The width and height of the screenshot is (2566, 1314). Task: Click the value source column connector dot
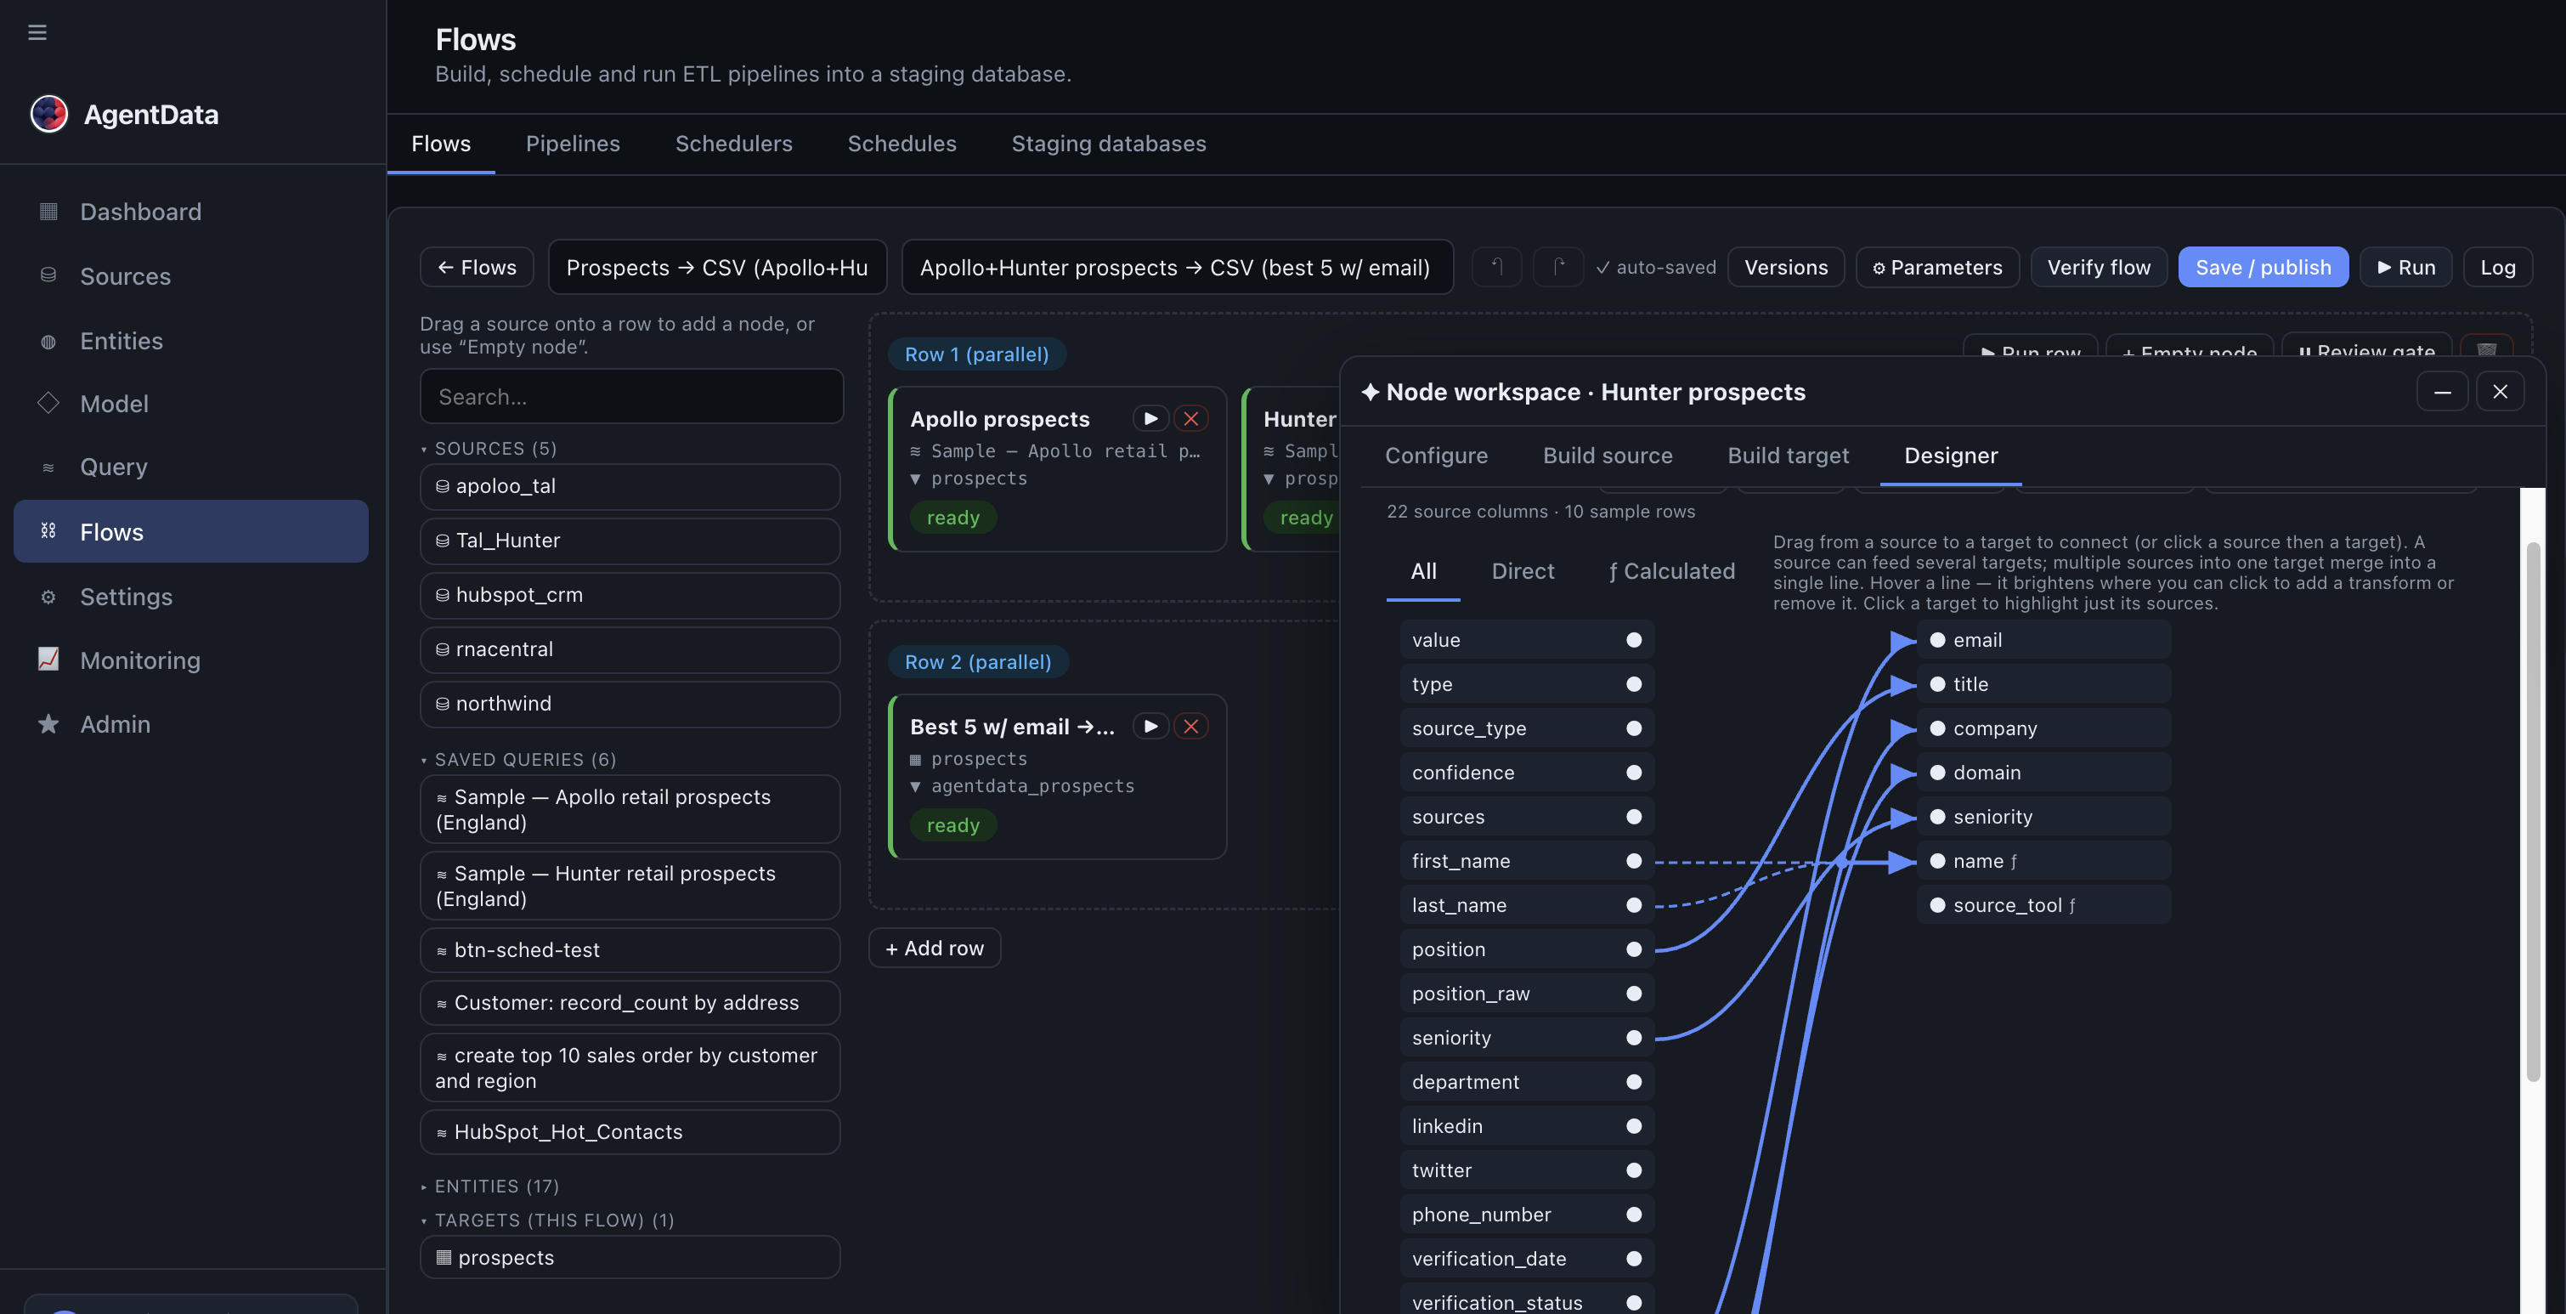pos(1634,639)
